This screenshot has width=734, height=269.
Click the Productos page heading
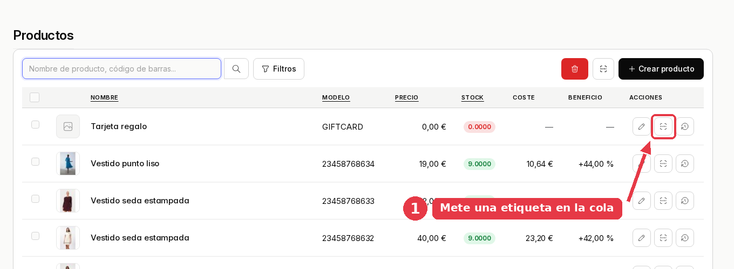[43, 36]
